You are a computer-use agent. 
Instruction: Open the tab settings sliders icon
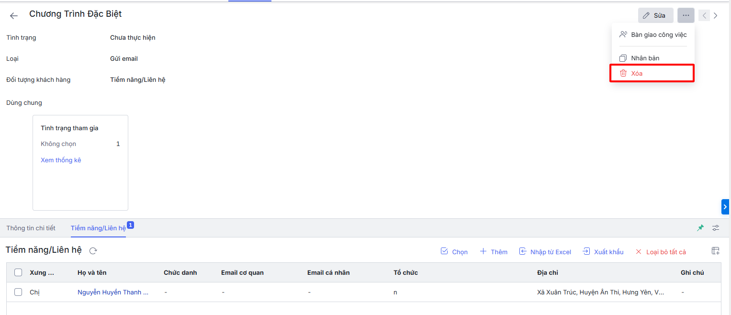[716, 228]
